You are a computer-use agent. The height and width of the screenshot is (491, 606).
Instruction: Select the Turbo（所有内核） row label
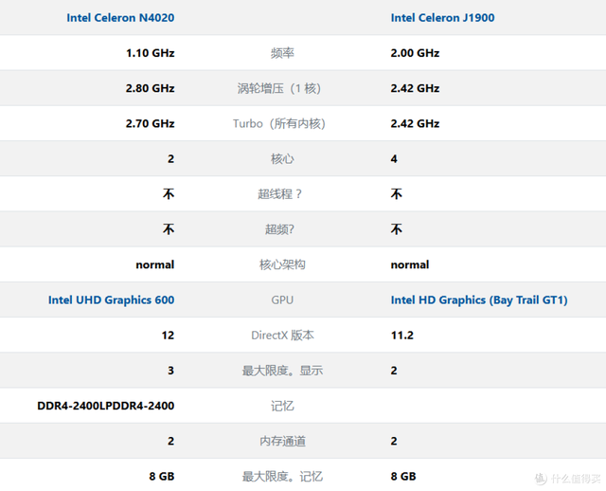[281, 123]
